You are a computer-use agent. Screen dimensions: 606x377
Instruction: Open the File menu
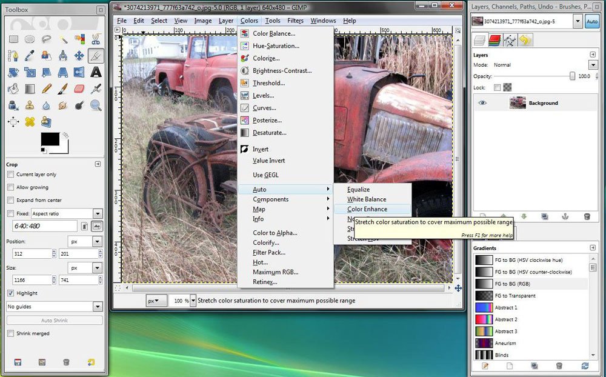coord(122,21)
